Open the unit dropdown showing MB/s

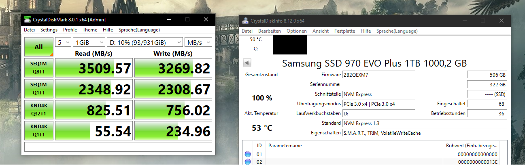point(198,42)
